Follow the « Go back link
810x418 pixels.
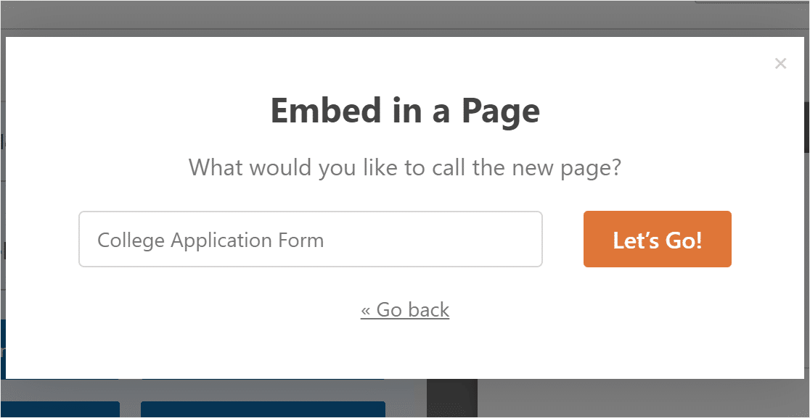tap(405, 310)
